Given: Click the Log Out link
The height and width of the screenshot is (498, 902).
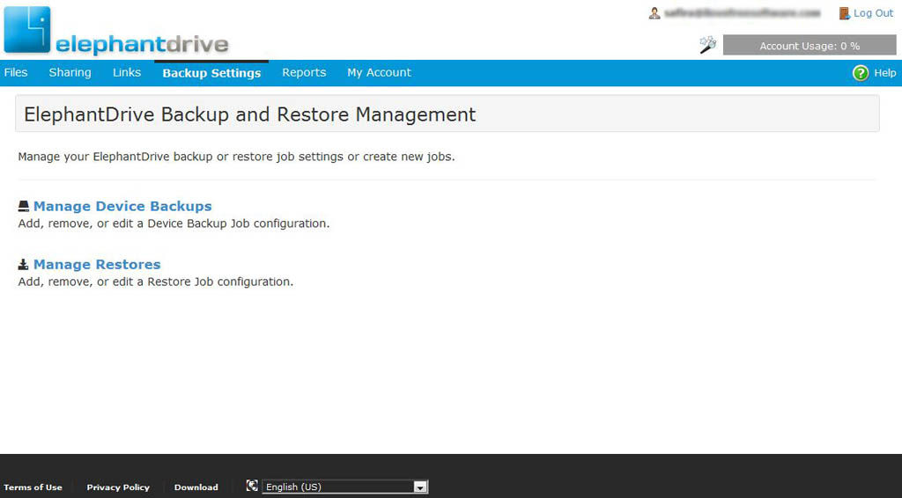Looking at the screenshot, I should 873,13.
